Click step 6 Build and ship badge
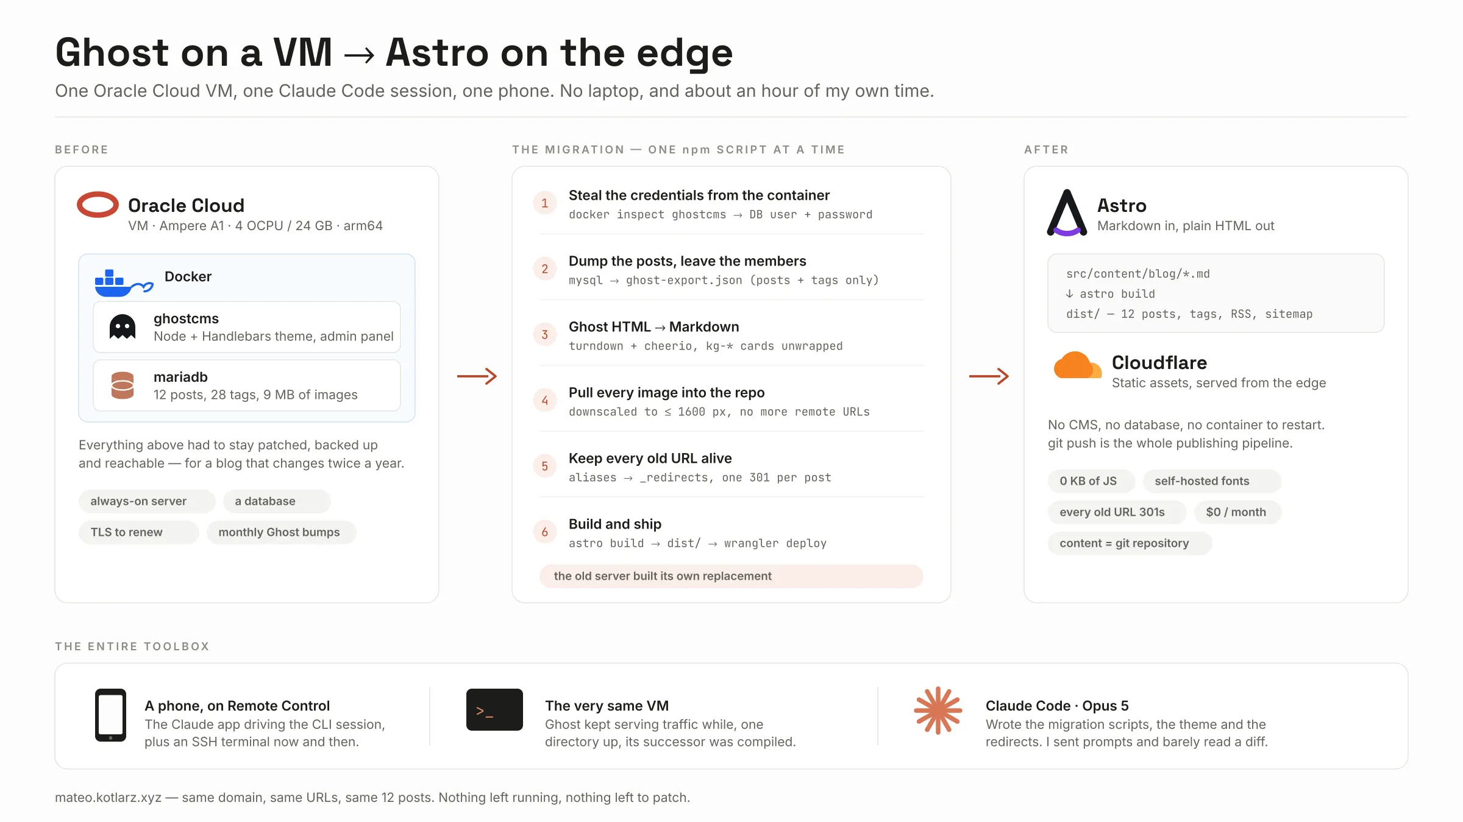 [x=545, y=532]
